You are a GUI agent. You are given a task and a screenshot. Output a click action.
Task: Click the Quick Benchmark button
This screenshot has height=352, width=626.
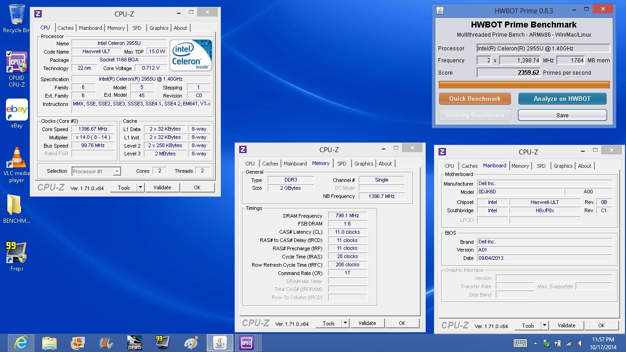pyautogui.click(x=475, y=99)
